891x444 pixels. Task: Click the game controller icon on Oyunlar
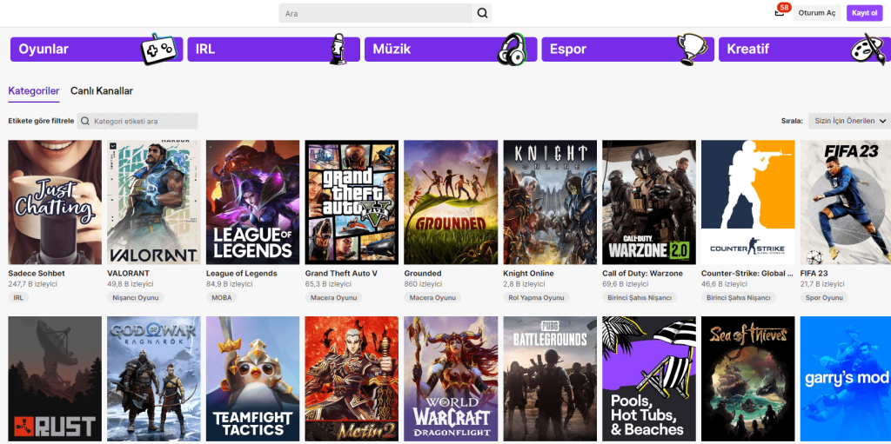(x=158, y=49)
